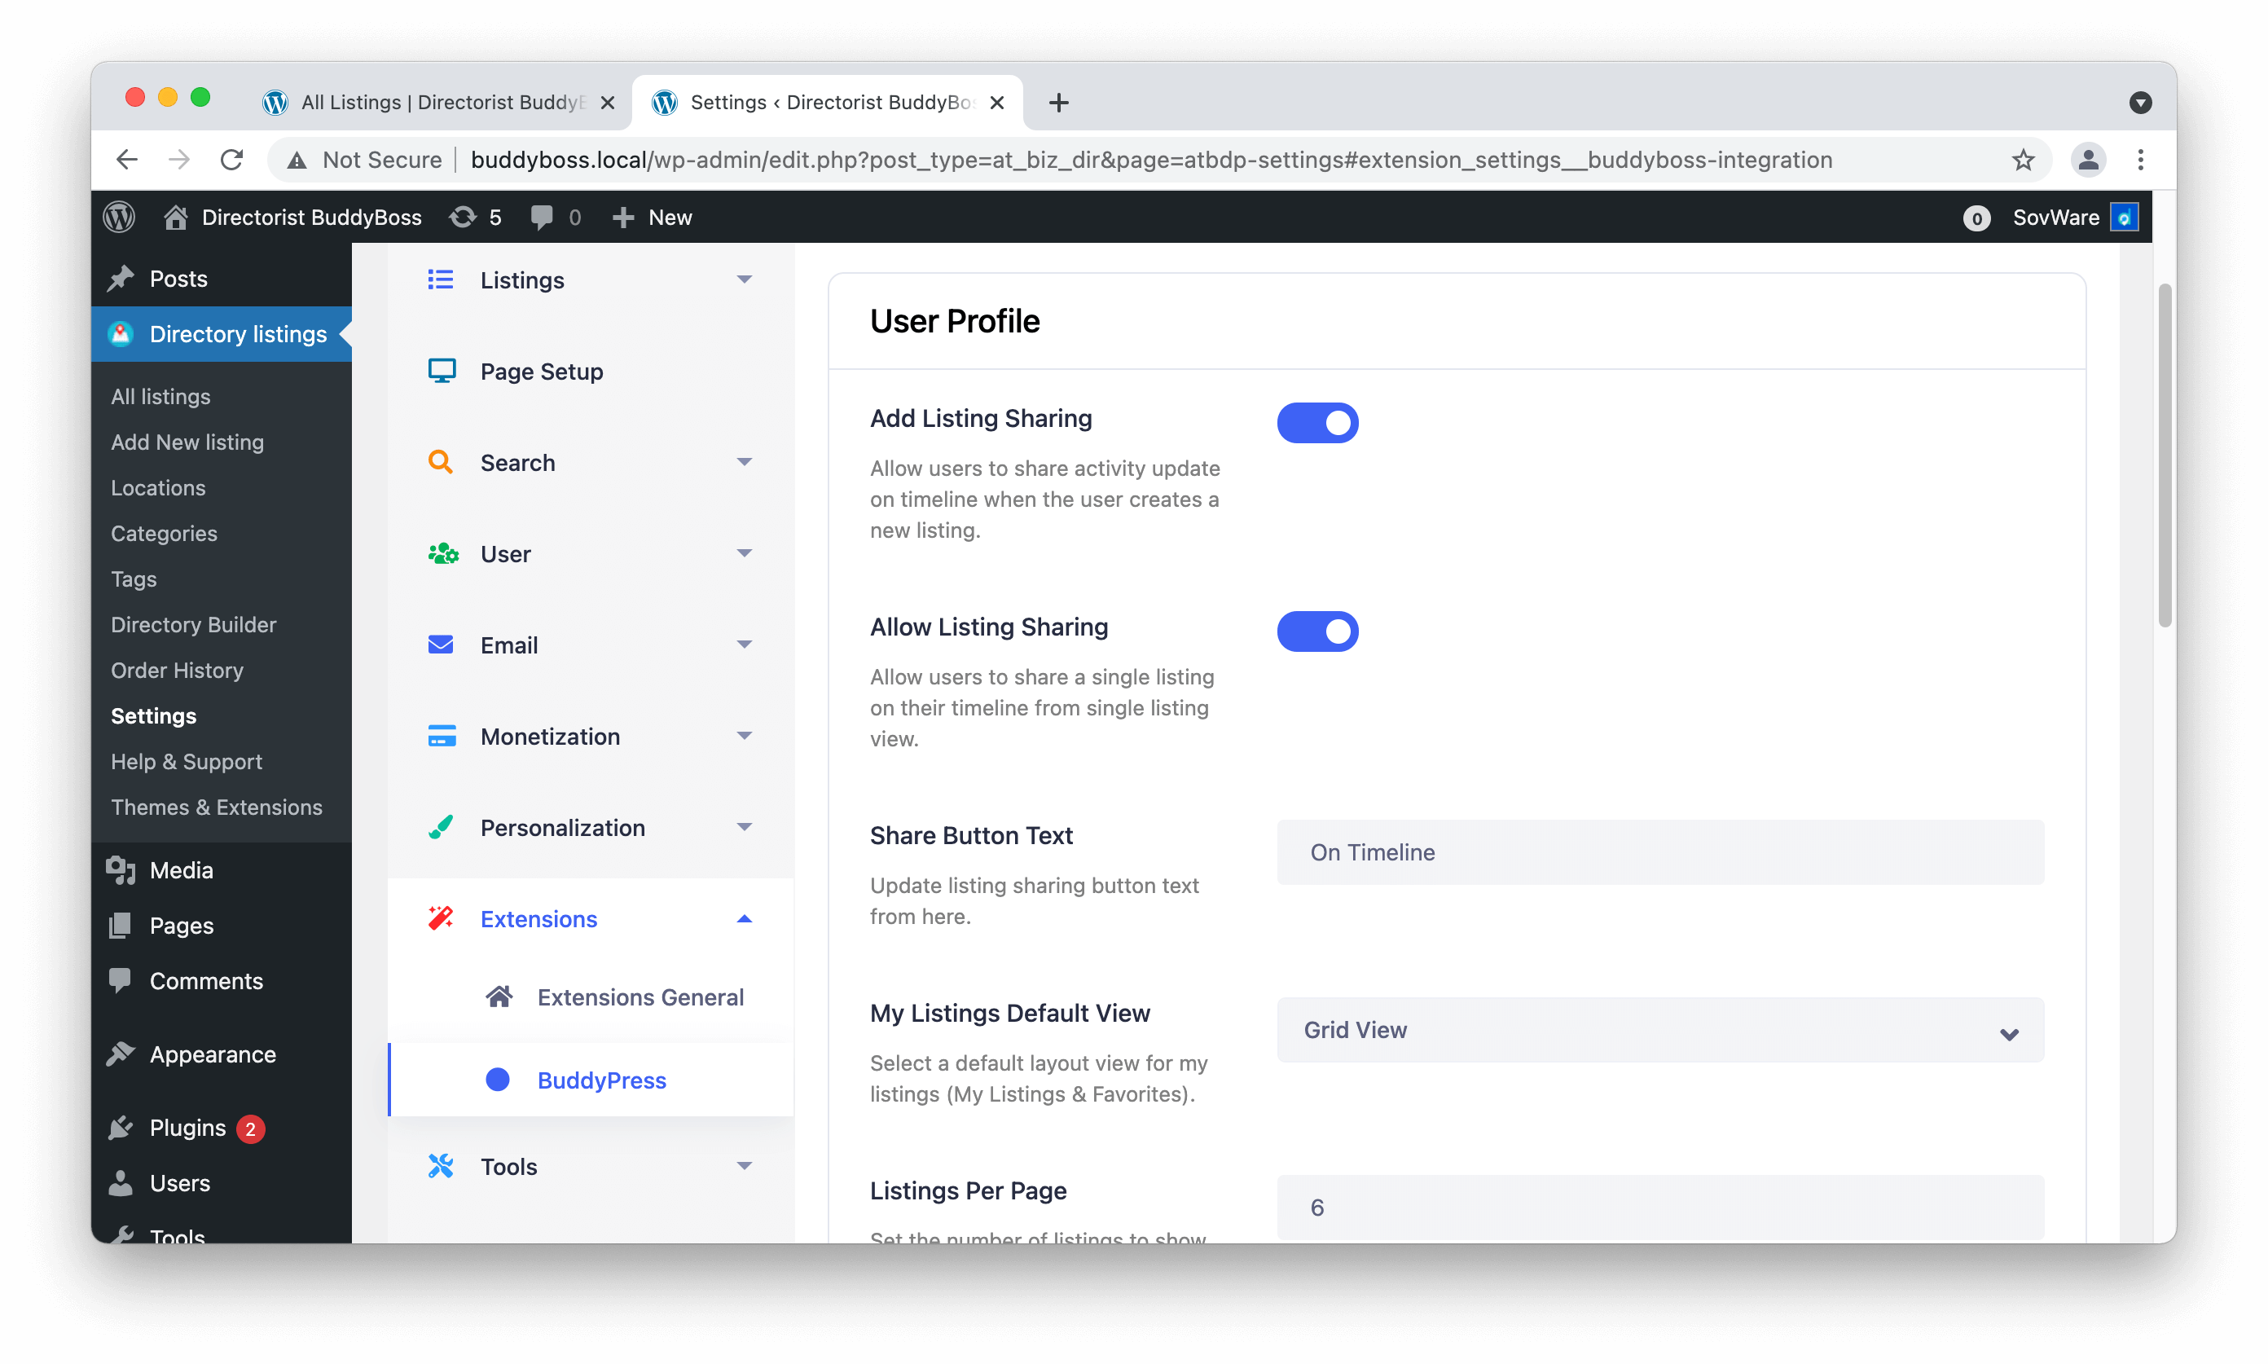Select BuddyPress under Extensions
Screen dimensions: 2268x1364
[602, 1080]
